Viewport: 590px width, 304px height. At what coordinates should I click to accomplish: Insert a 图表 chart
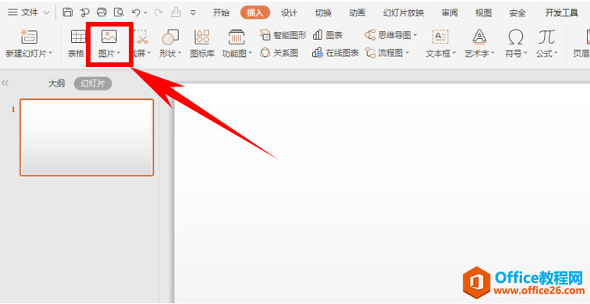[x=328, y=35]
